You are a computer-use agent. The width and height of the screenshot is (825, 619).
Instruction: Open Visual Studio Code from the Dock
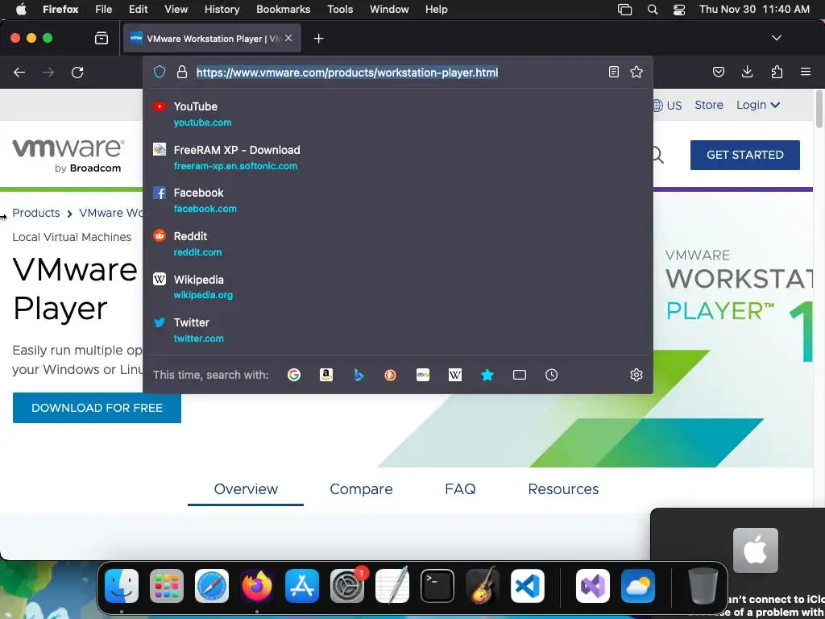528,586
